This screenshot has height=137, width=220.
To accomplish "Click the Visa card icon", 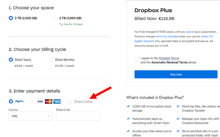I will 40,101.
